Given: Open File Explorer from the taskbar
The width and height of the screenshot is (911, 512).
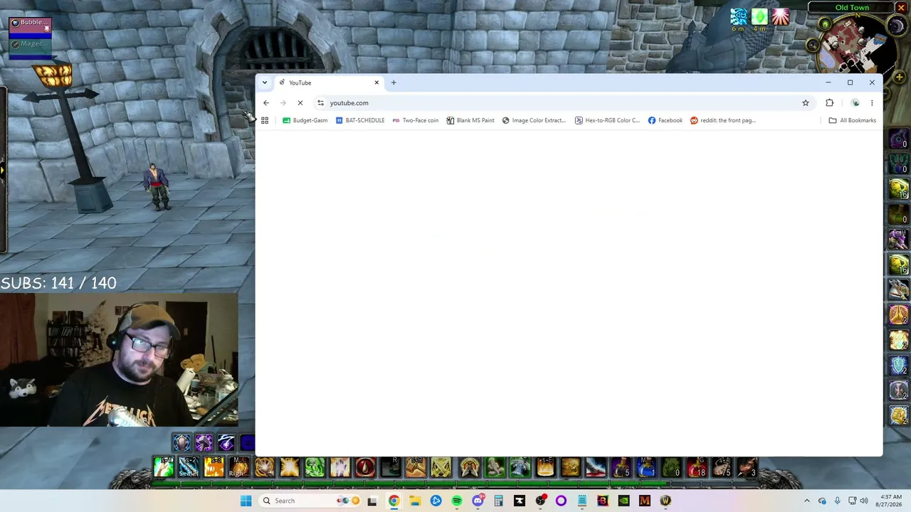Looking at the screenshot, I should pyautogui.click(x=415, y=501).
